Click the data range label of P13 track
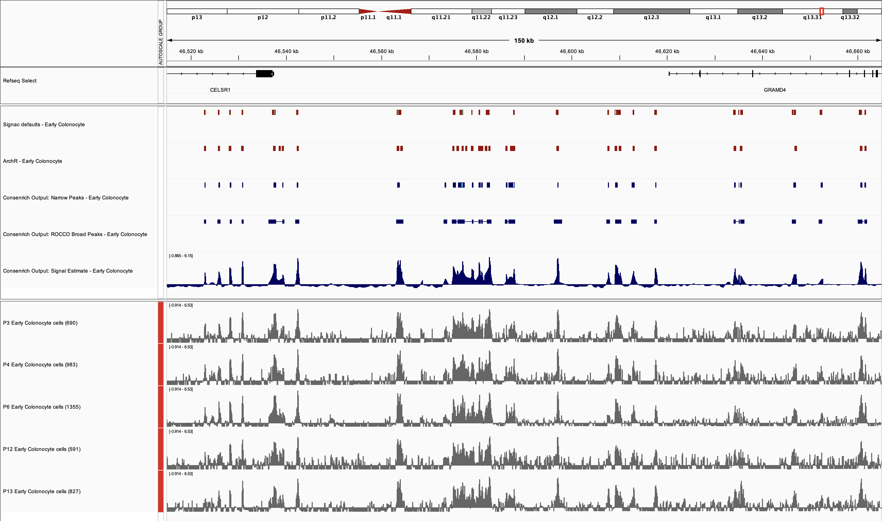This screenshot has width=882, height=521. [181, 474]
